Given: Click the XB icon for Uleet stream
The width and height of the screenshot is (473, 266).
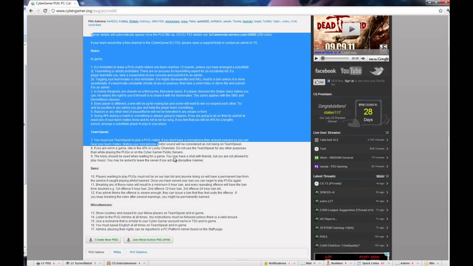Looking at the screenshot, I should (316, 157).
